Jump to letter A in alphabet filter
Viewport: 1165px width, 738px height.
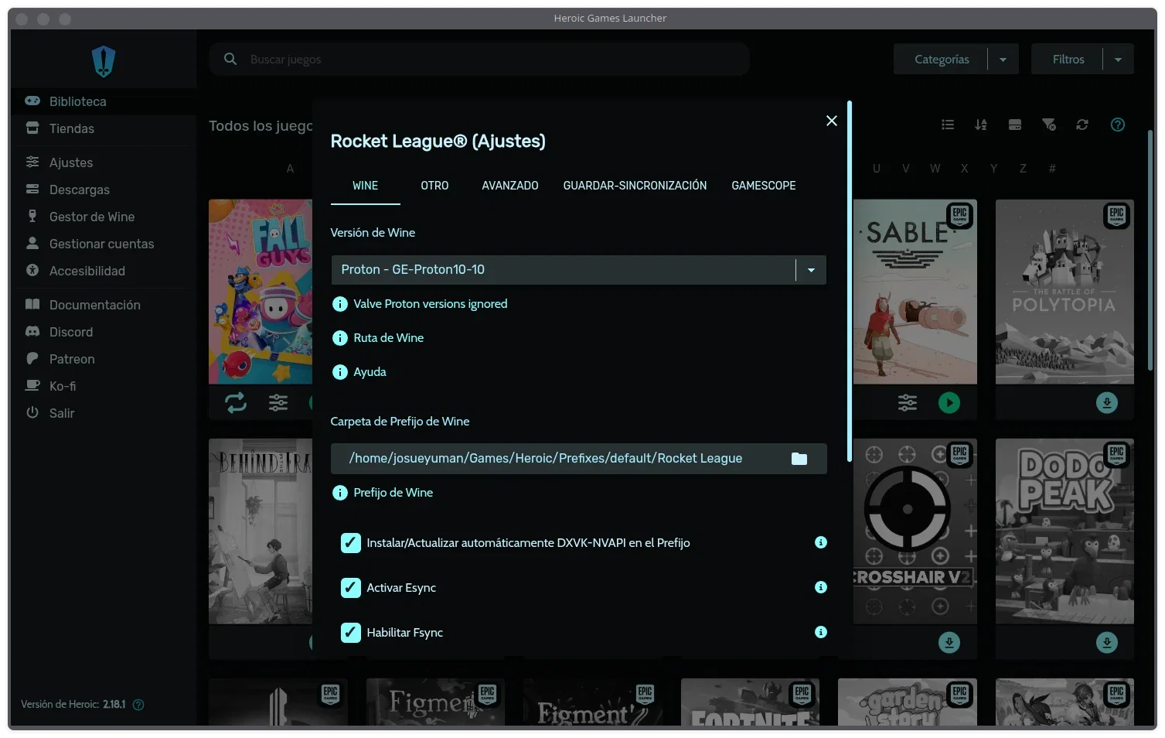coord(290,169)
